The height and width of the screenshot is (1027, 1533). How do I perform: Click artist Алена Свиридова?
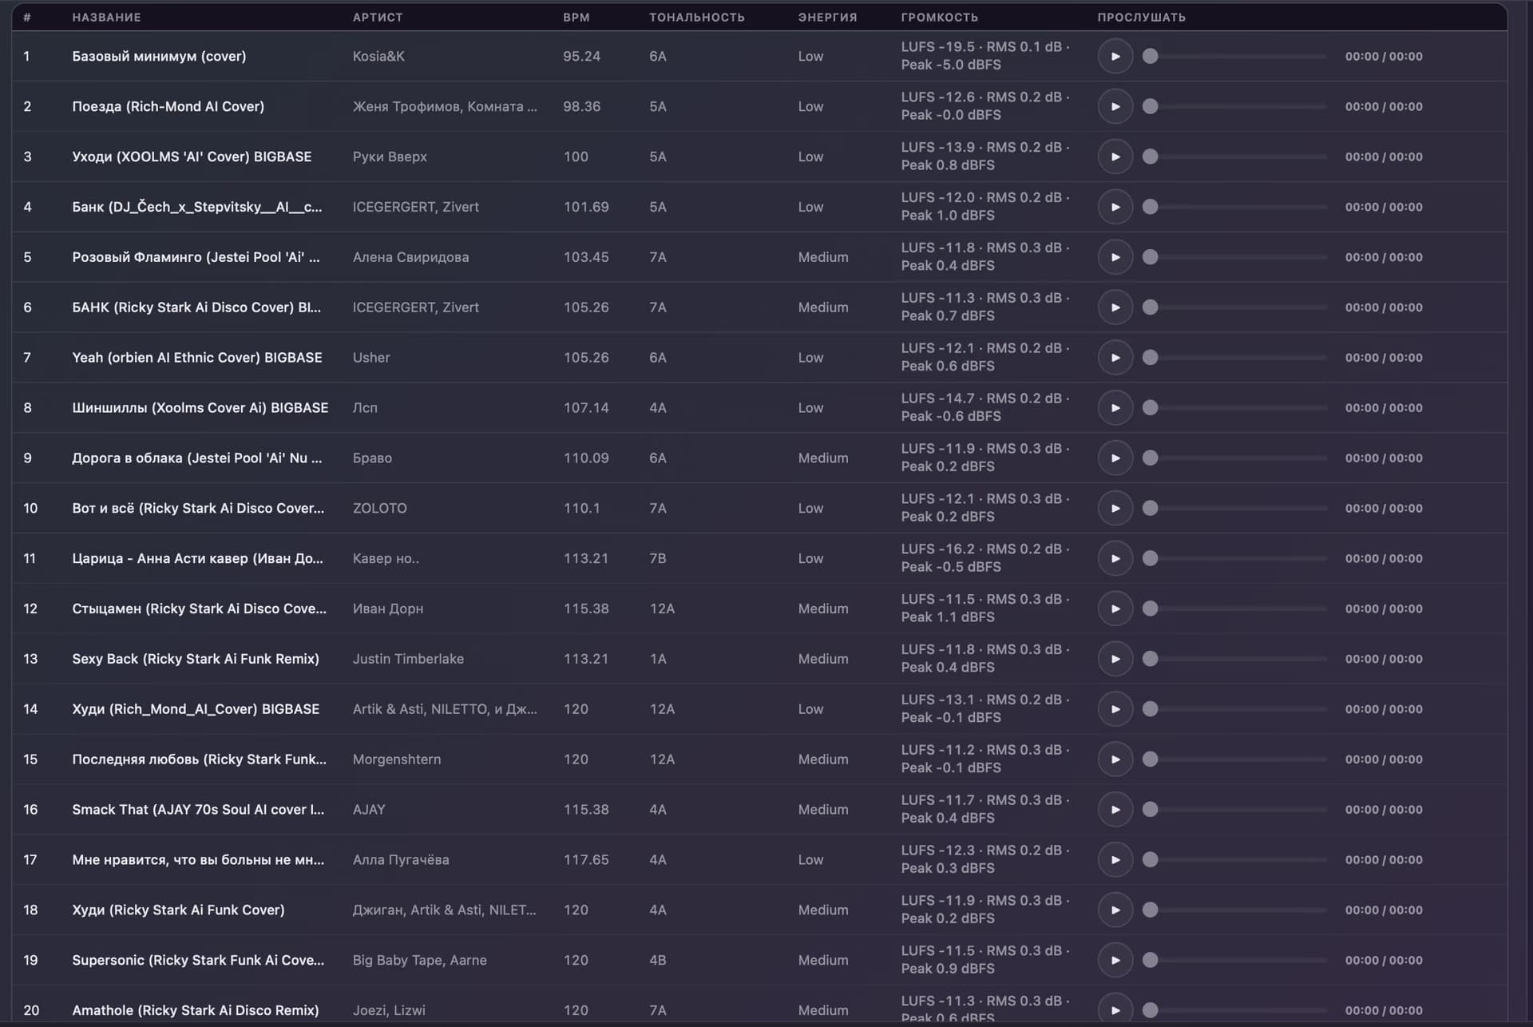[410, 257]
